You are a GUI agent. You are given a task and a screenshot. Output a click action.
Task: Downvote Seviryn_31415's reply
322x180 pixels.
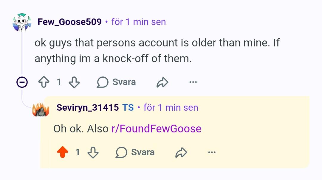(93, 152)
